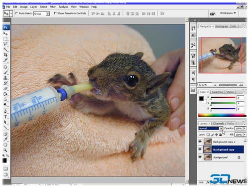Image resolution: width=249 pixels, height=187 pixels.
Task: Select the Paint Bucket tool
Action: pos(5,94)
